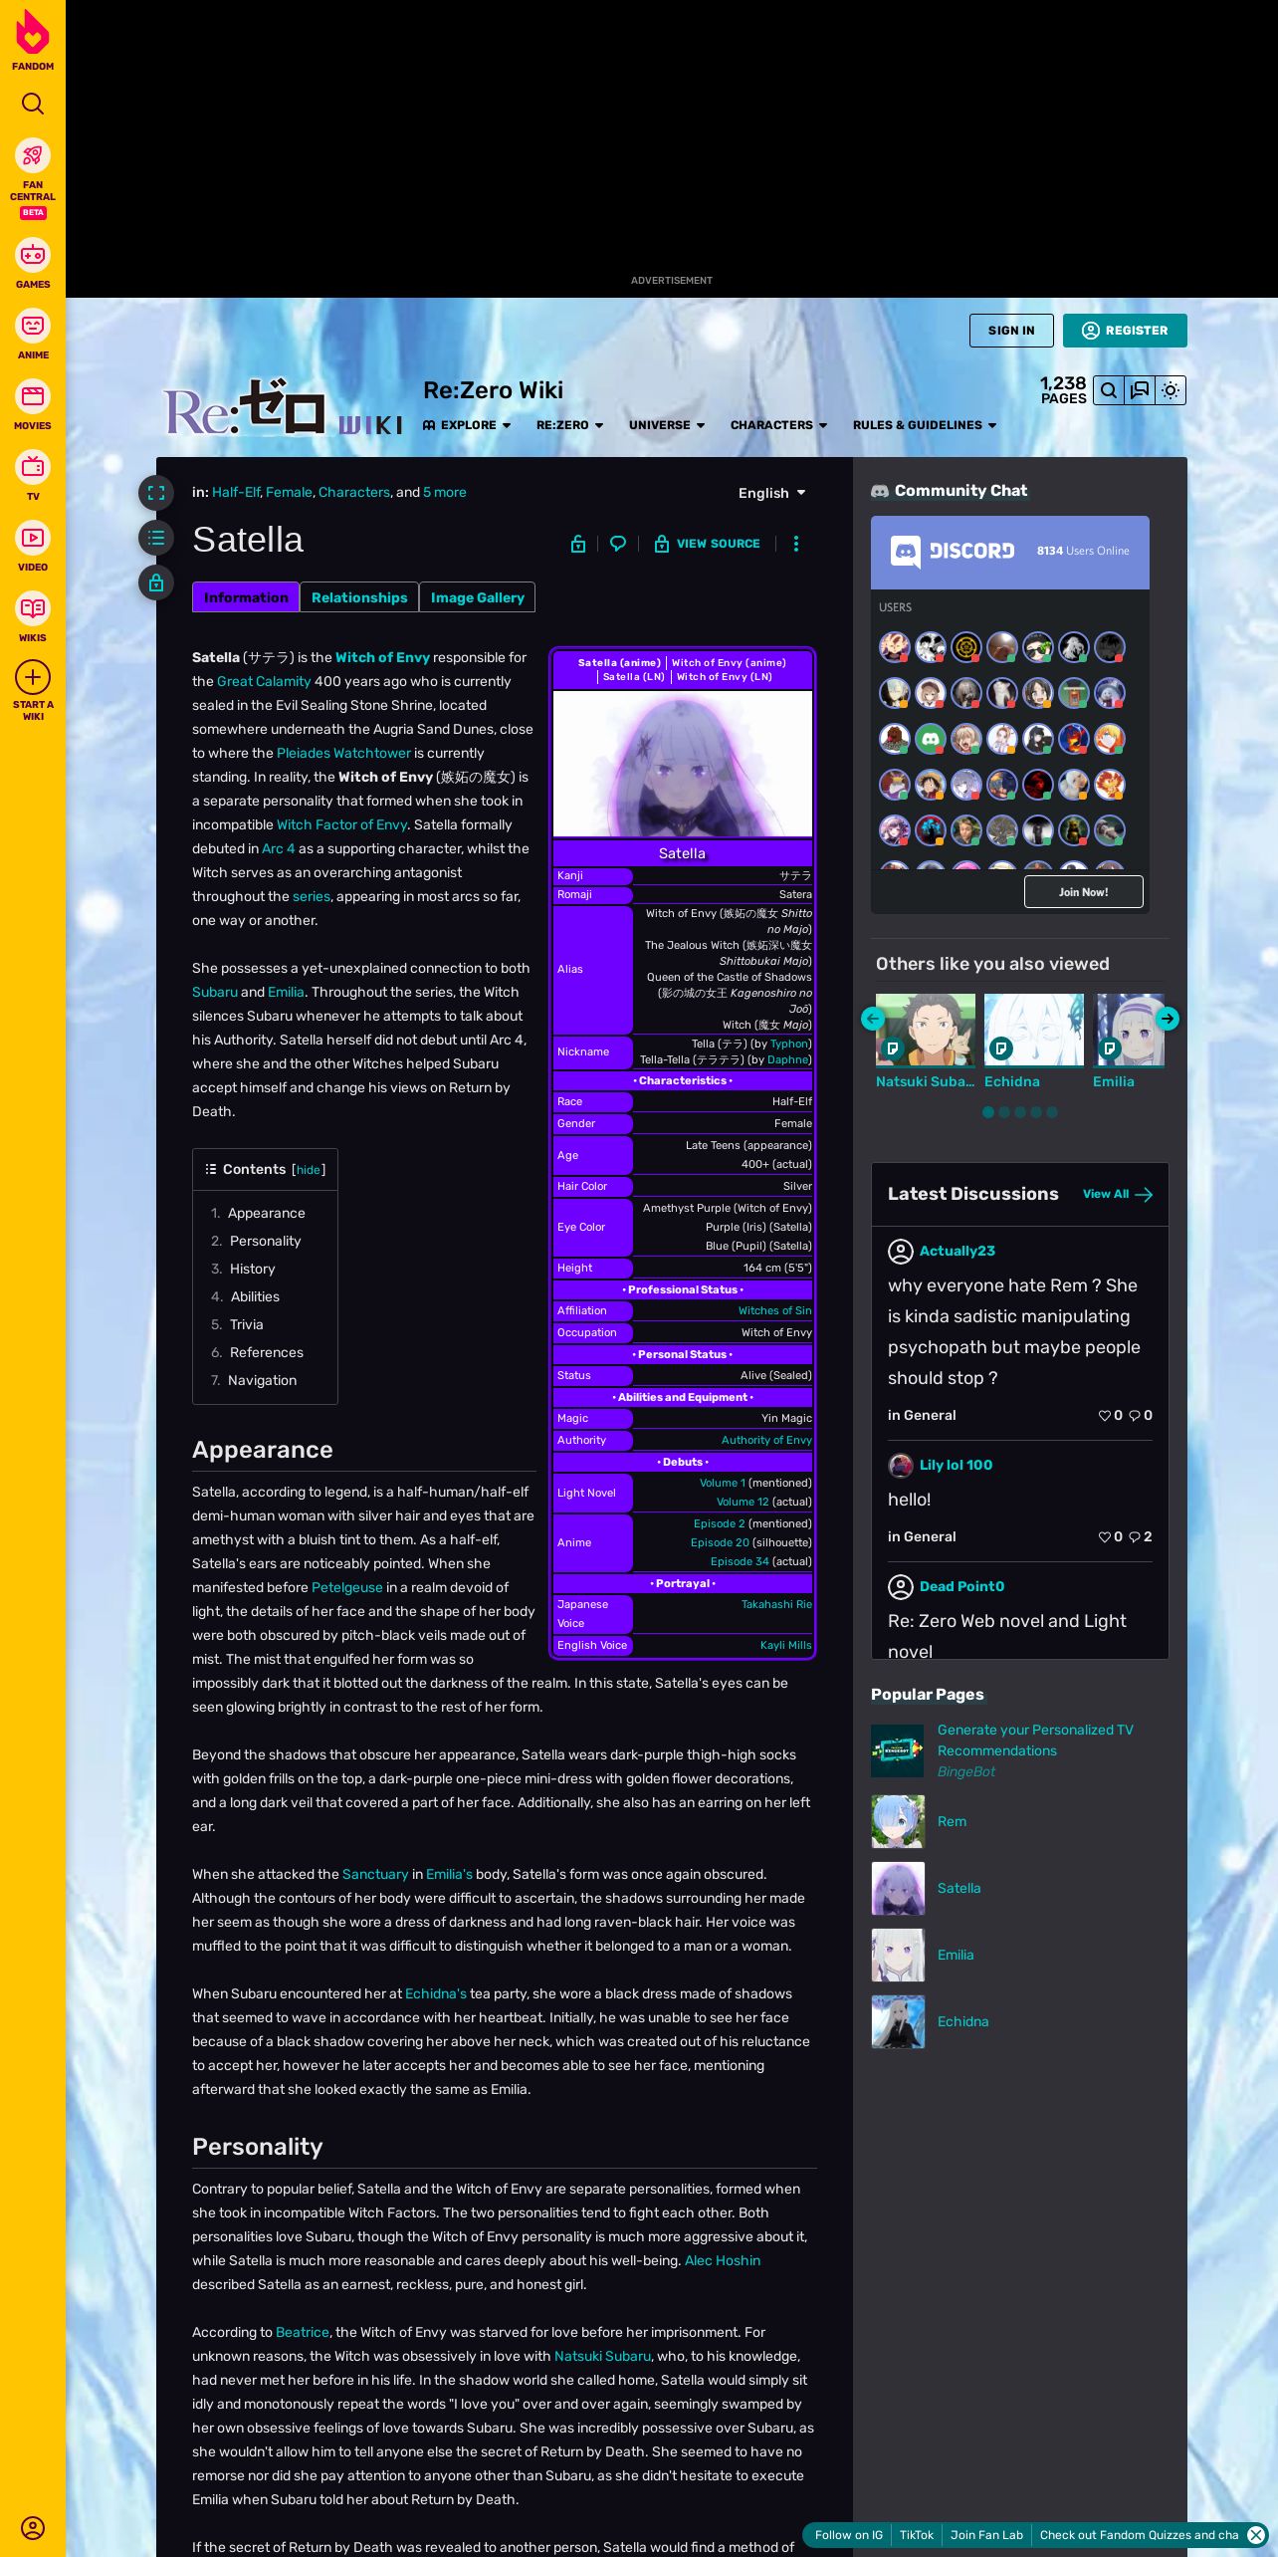
Task: Open the Explore dropdown menu
Action: click(x=467, y=425)
